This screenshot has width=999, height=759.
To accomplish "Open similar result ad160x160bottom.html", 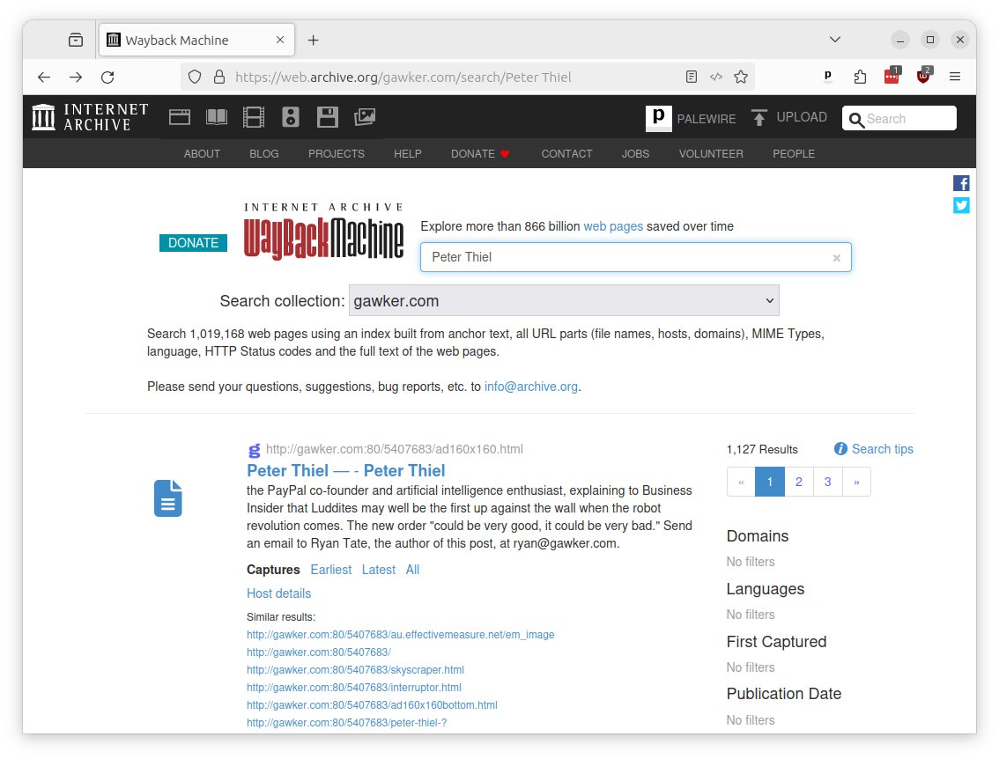I will coord(372,705).
